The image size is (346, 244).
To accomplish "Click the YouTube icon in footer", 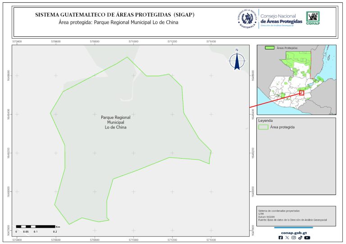I will pyautogui.click(x=307, y=238).
